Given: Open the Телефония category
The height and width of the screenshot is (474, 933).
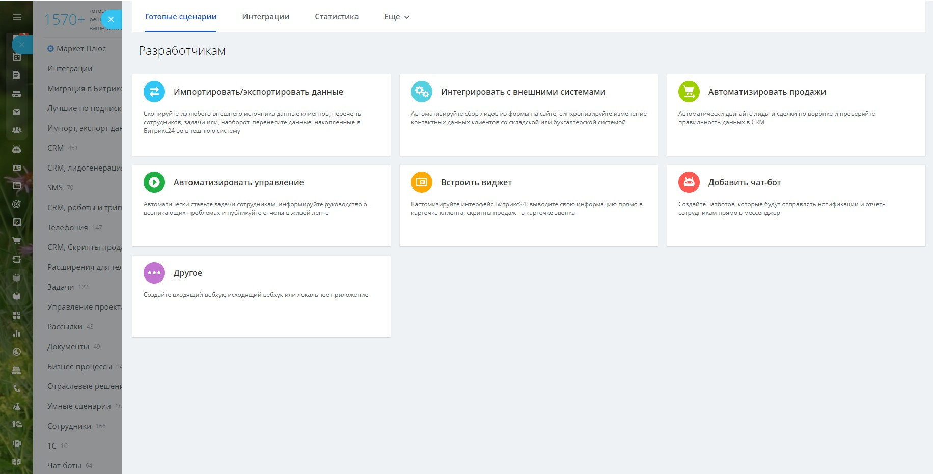Looking at the screenshot, I should pos(75,228).
